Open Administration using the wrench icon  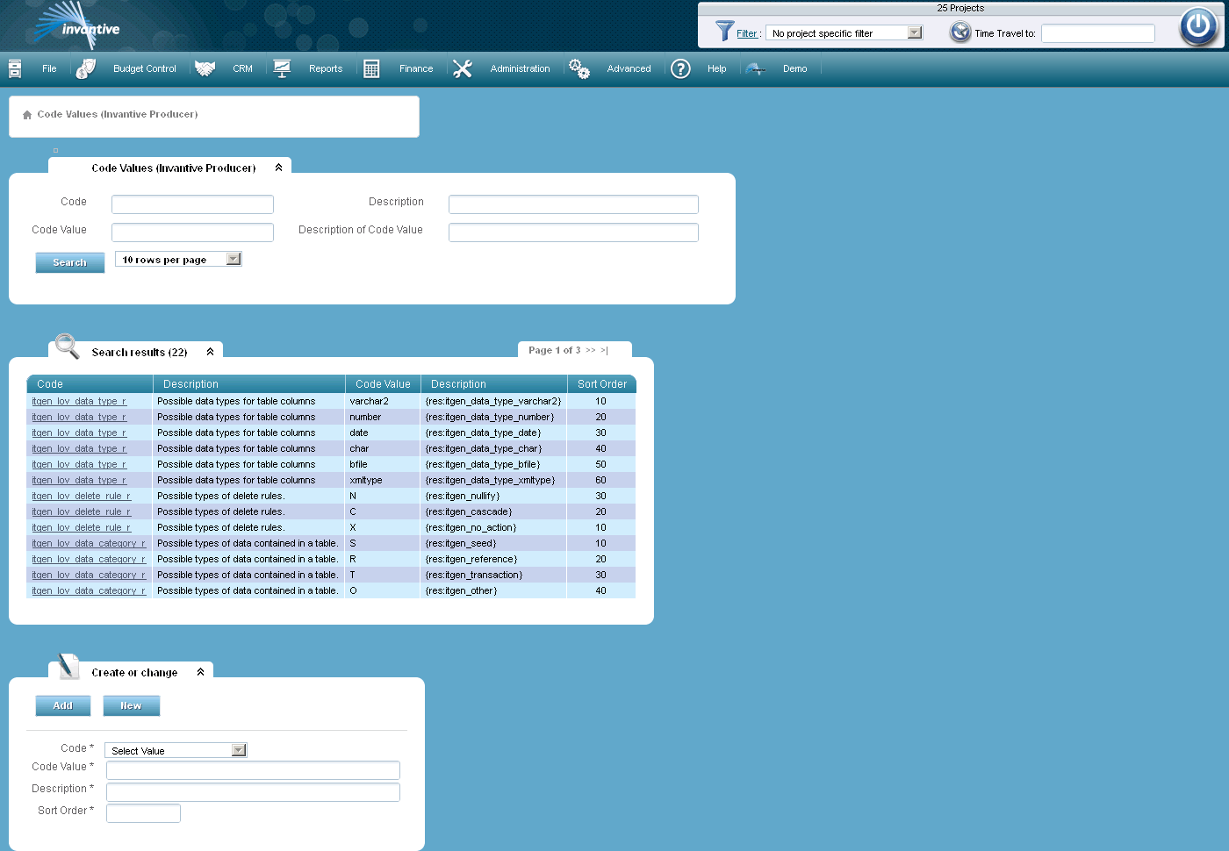click(463, 68)
